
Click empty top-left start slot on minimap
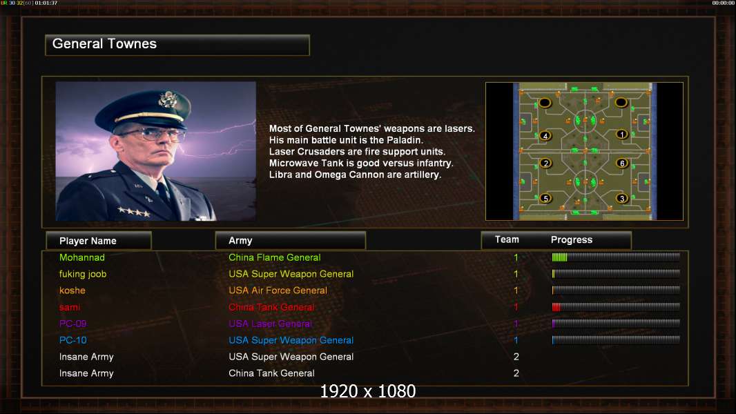coord(545,103)
